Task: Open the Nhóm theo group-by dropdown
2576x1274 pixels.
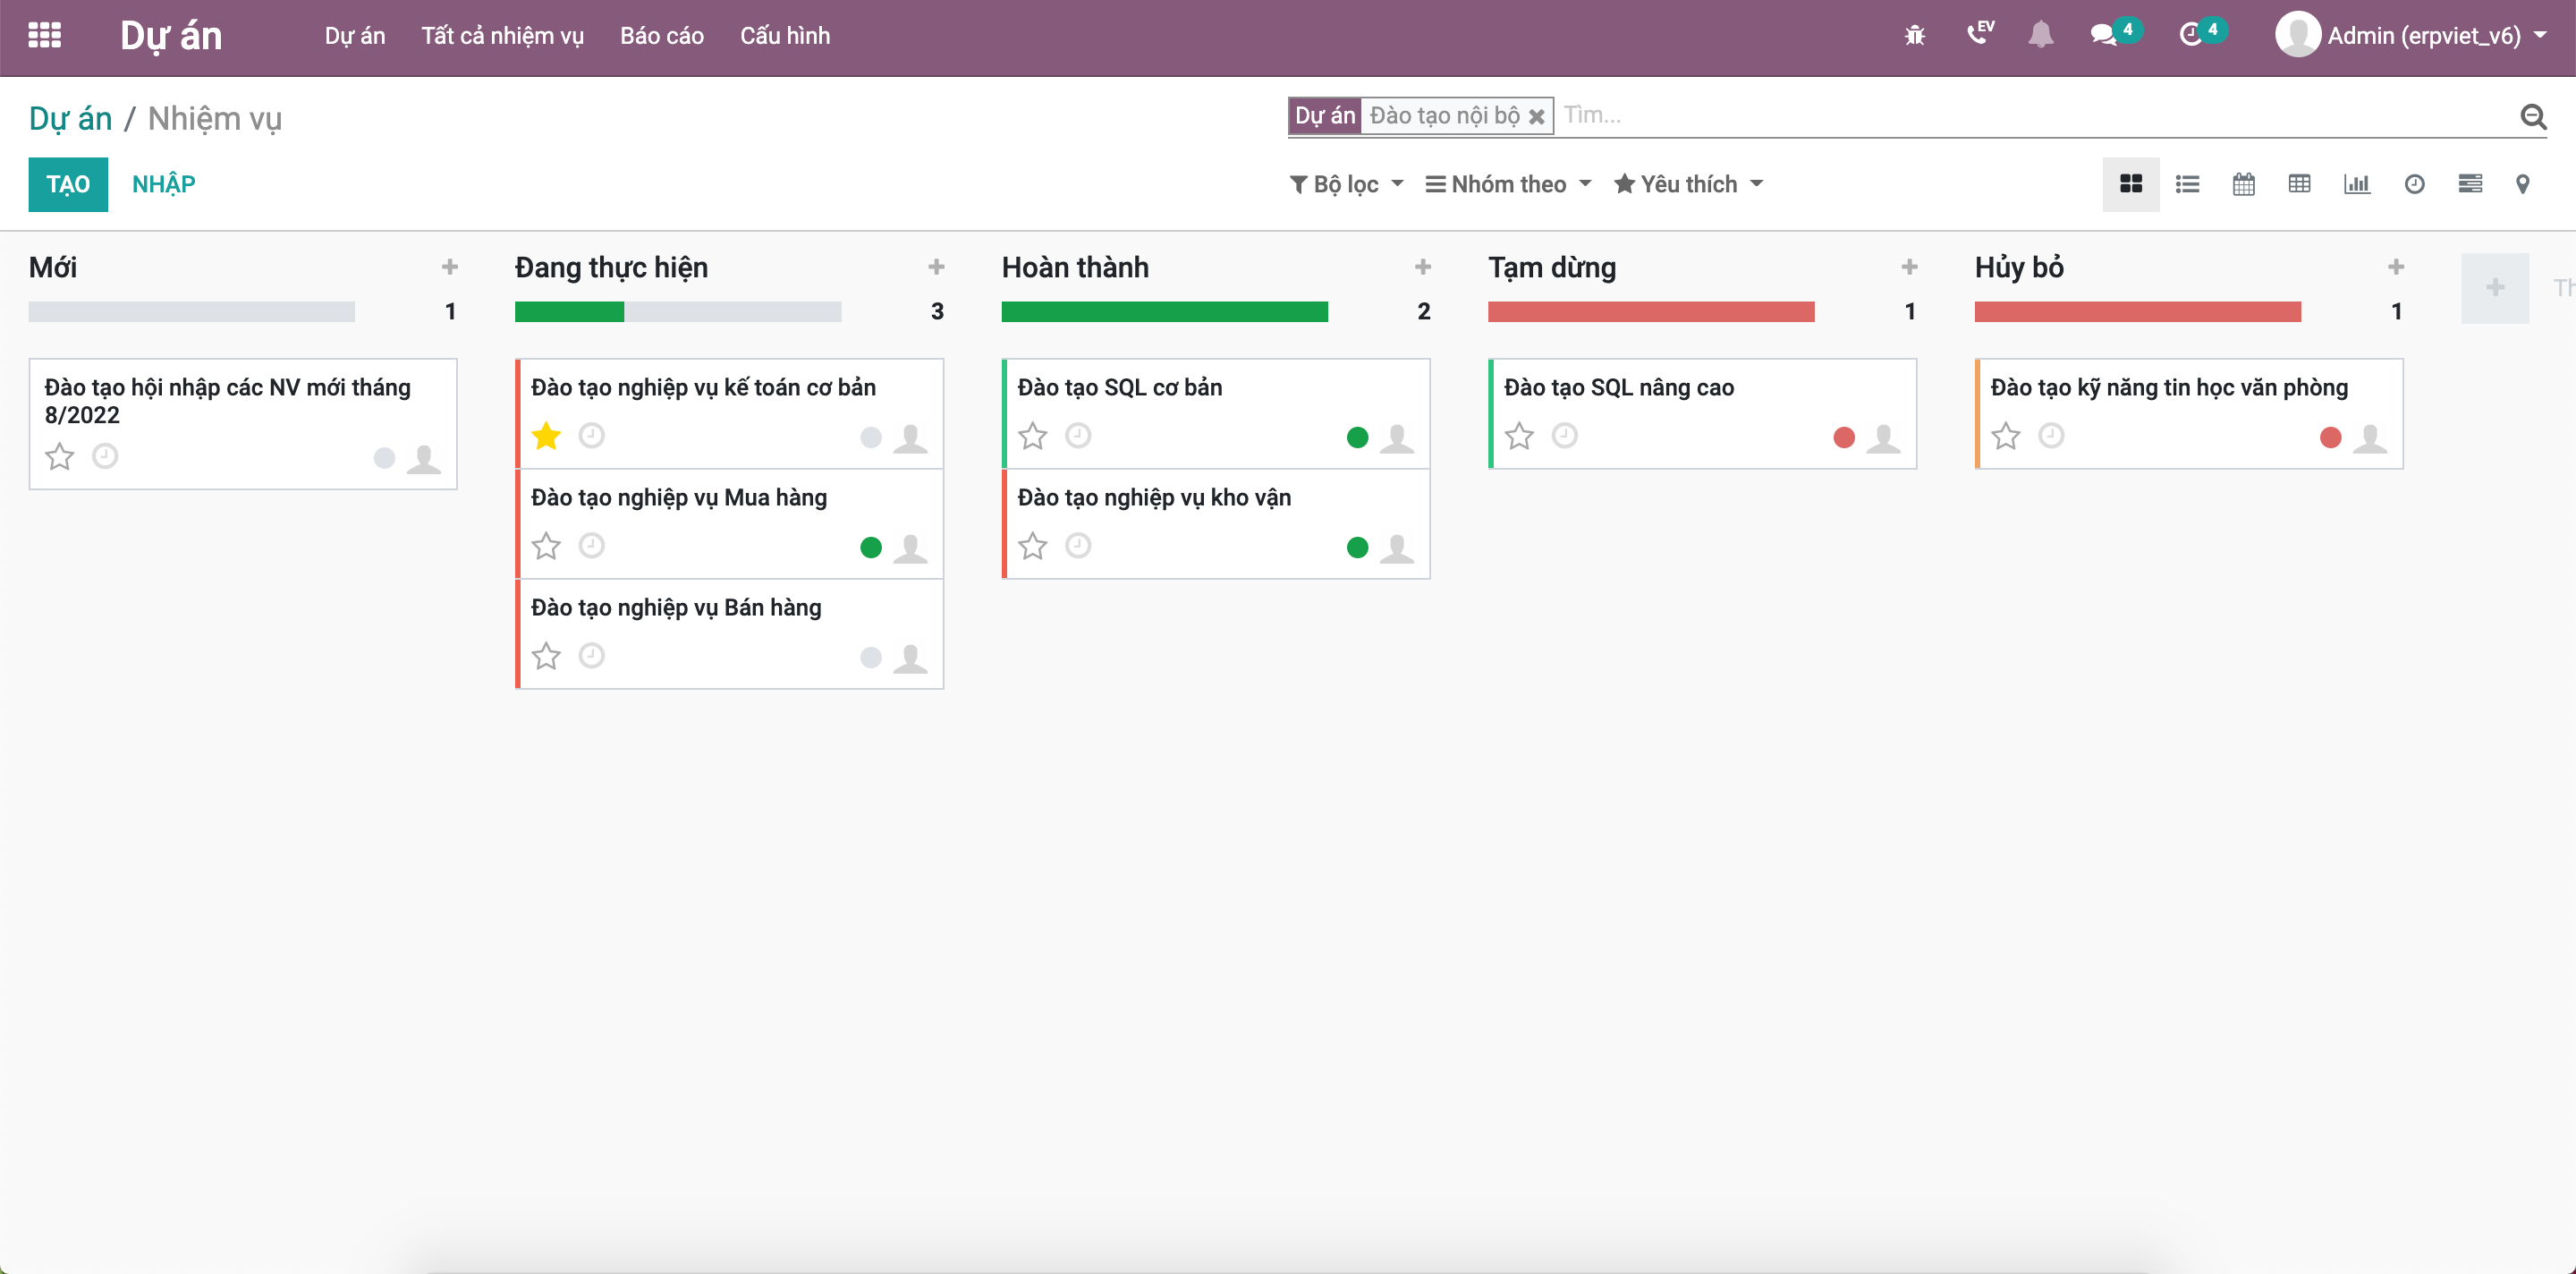Action: click(x=1508, y=184)
